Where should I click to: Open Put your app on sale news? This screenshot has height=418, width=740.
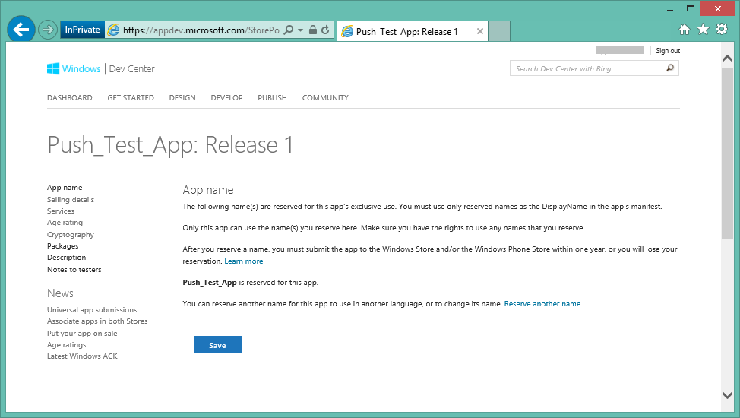coord(82,334)
